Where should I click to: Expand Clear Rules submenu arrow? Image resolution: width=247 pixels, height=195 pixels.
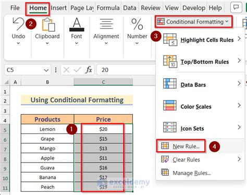[x=239, y=159]
